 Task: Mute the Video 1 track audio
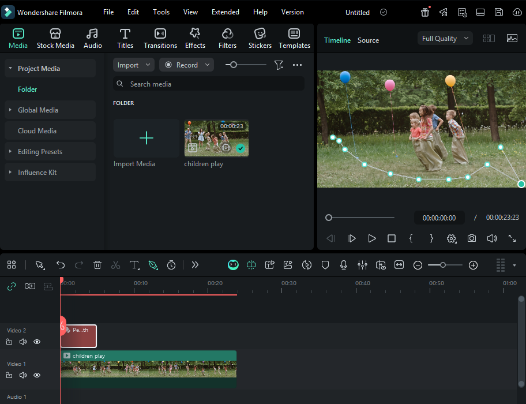click(x=23, y=375)
